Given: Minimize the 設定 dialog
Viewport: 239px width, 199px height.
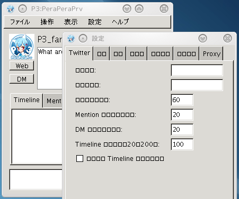Looking at the screenshot, I should [x=202, y=39].
